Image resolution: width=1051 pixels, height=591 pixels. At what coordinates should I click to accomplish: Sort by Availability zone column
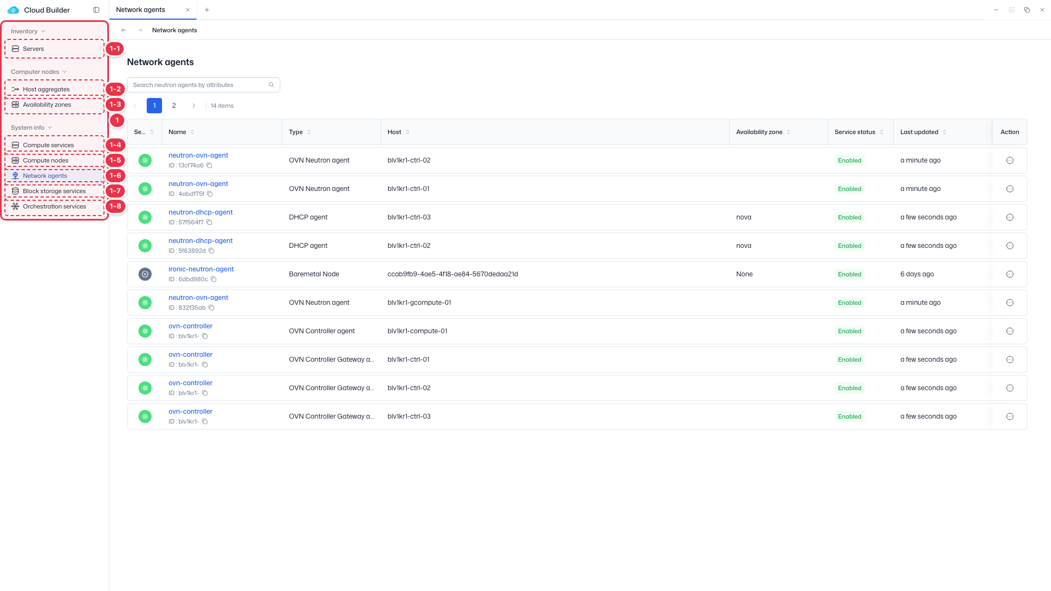(x=788, y=132)
